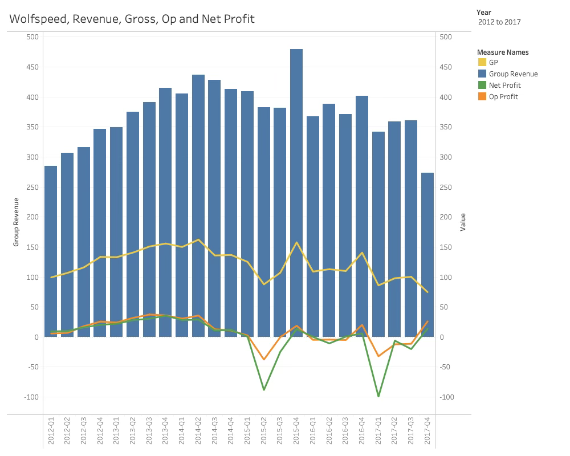This screenshot has height=456, width=570.
Task: Select the 2015-Q4 revenue bar
Action: point(296,193)
